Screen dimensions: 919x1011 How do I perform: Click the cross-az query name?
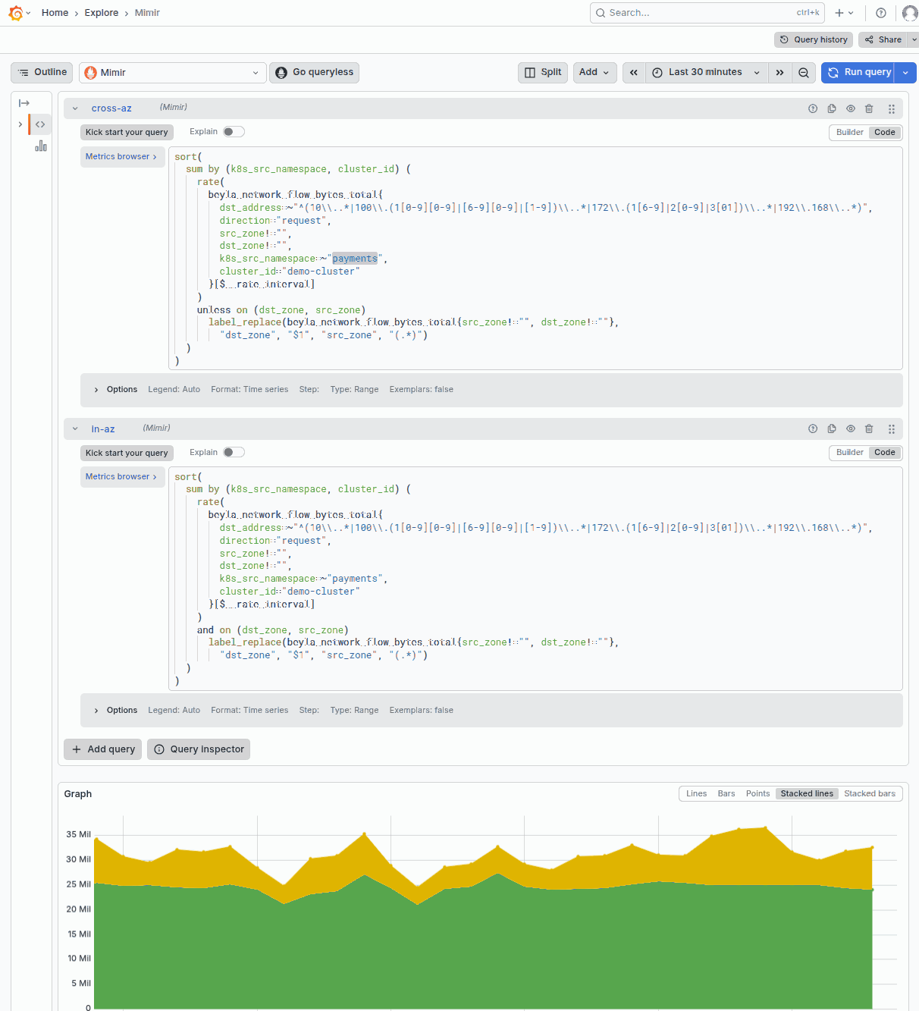[x=111, y=108]
